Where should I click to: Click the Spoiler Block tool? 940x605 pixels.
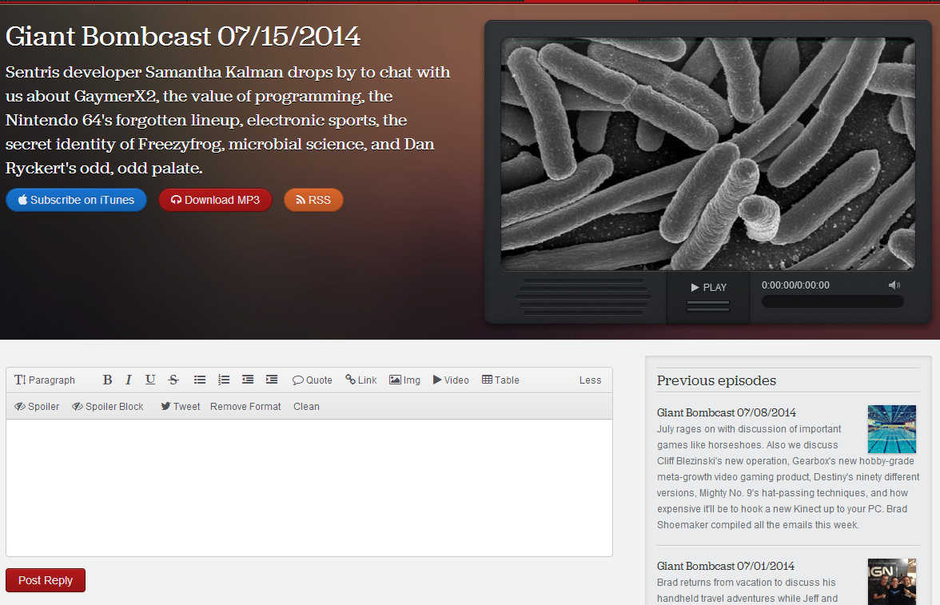click(x=108, y=406)
